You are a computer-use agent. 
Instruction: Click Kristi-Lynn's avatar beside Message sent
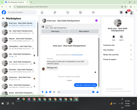click(x=43, y=69)
